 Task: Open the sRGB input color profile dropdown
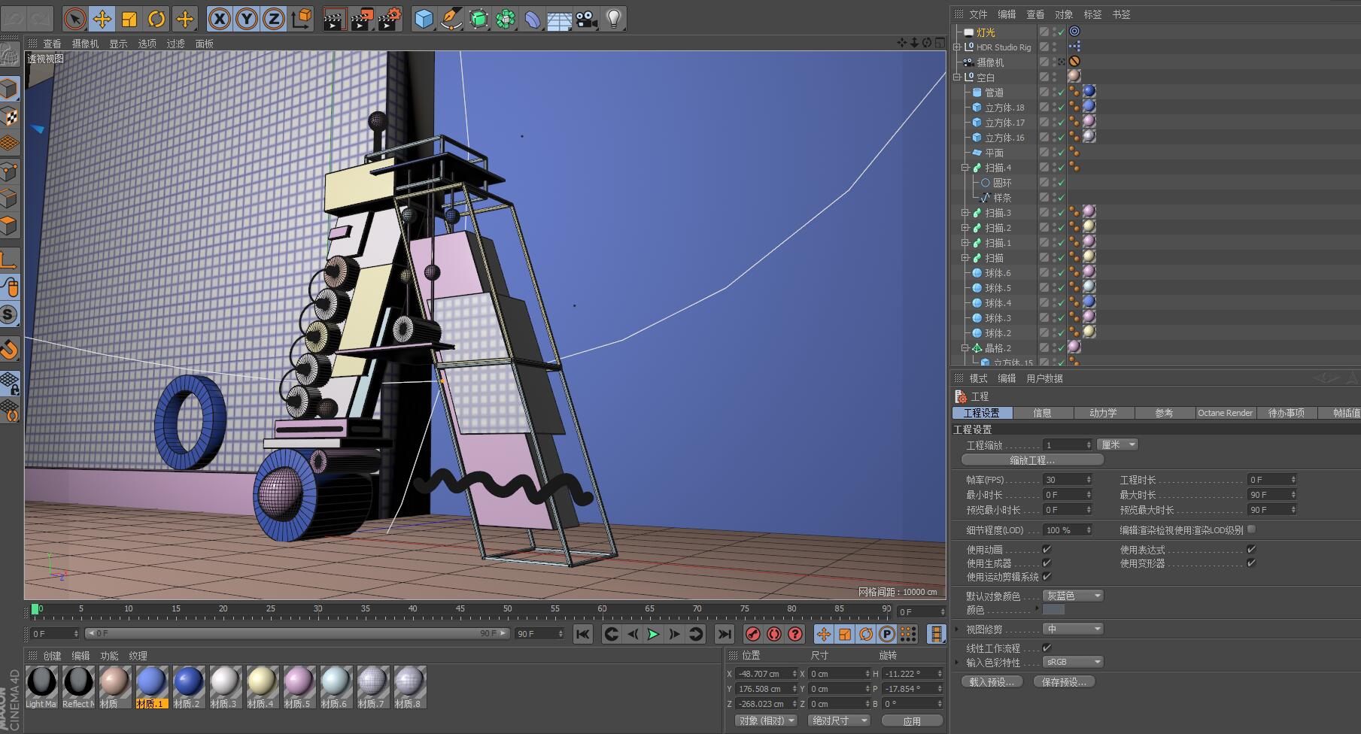point(1073,662)
